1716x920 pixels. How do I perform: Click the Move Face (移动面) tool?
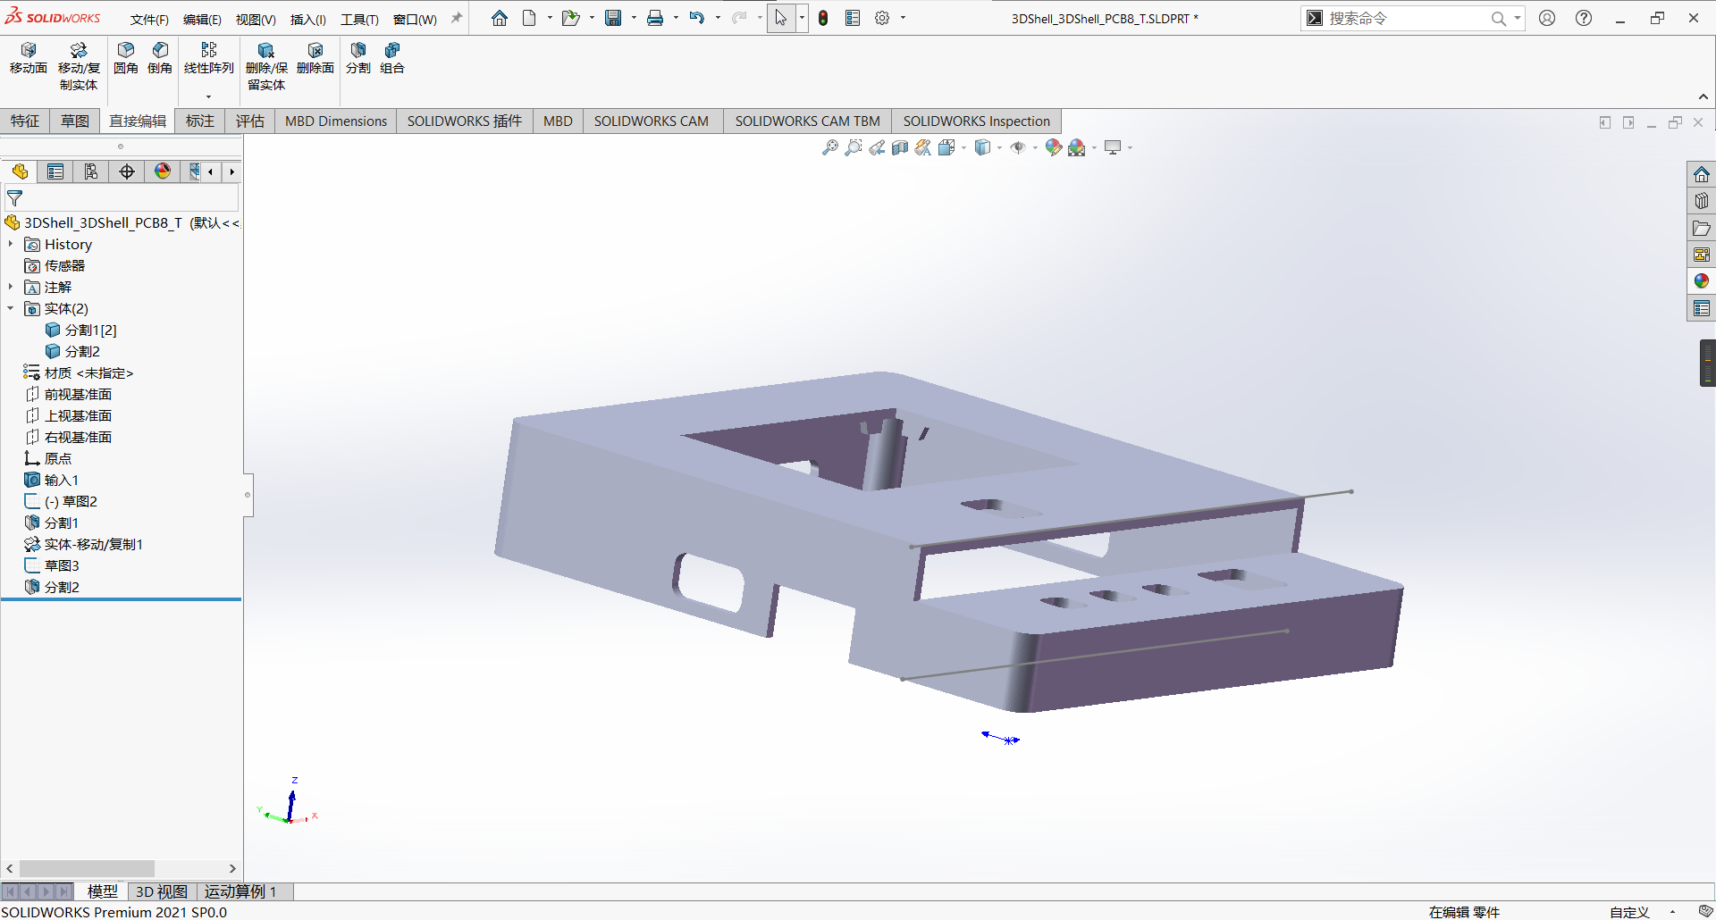(x=28, y=58)
